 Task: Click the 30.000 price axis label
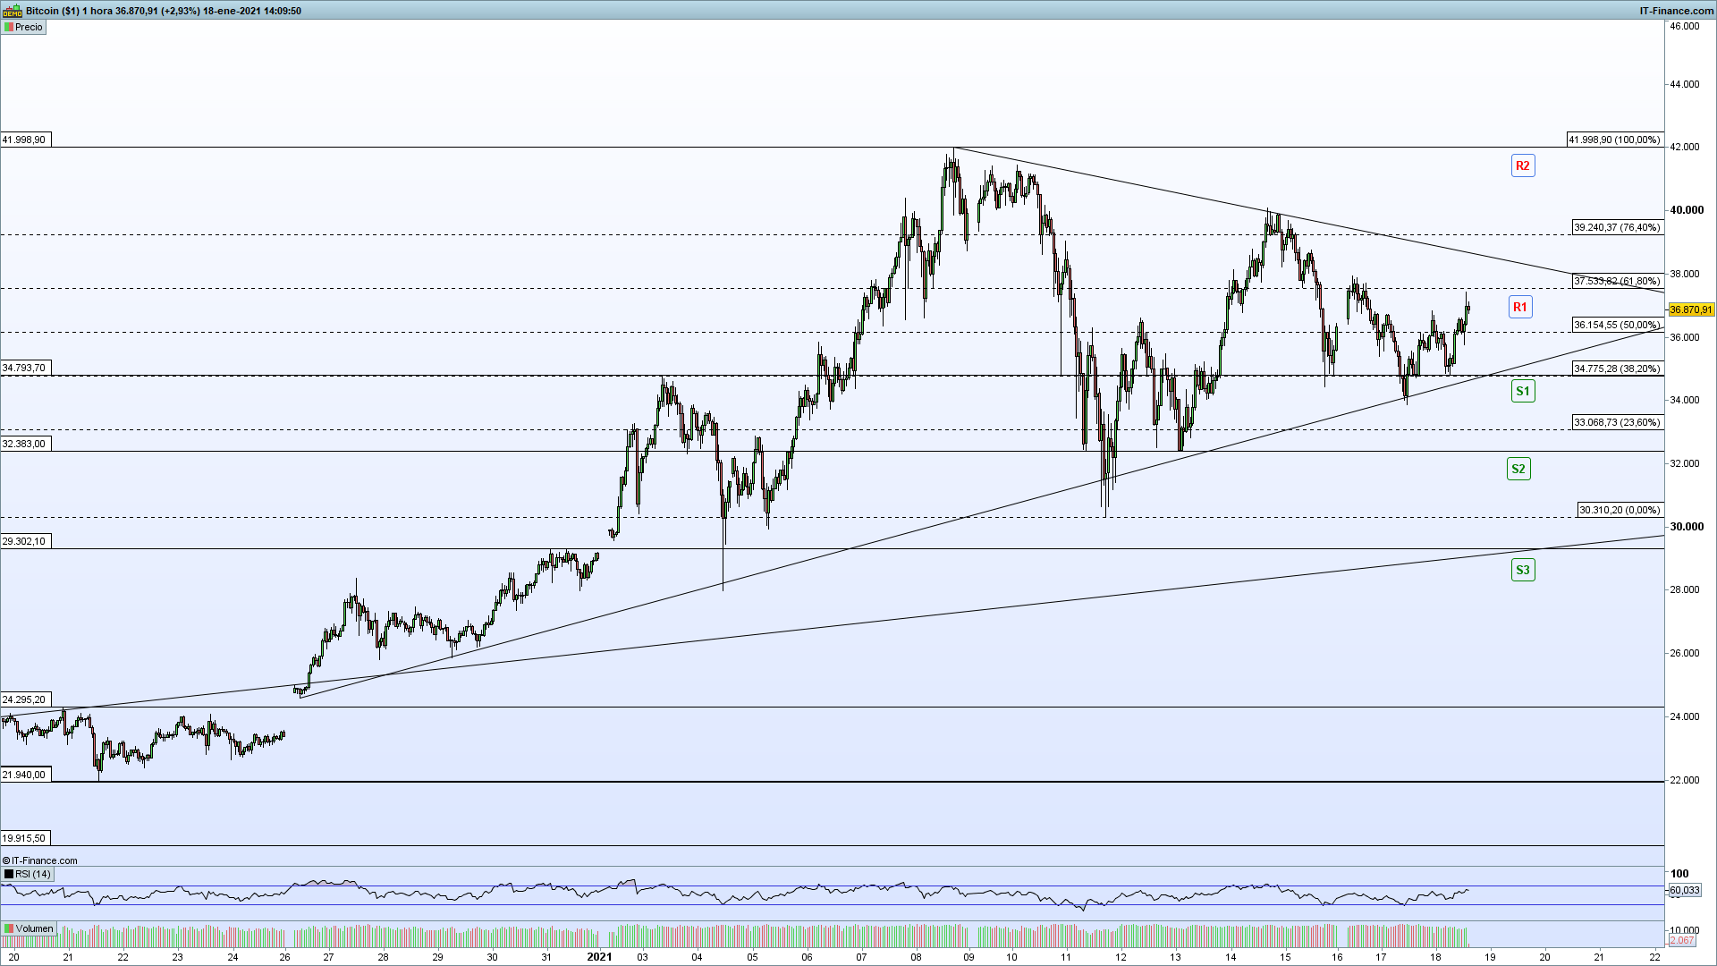(1687, 527)
